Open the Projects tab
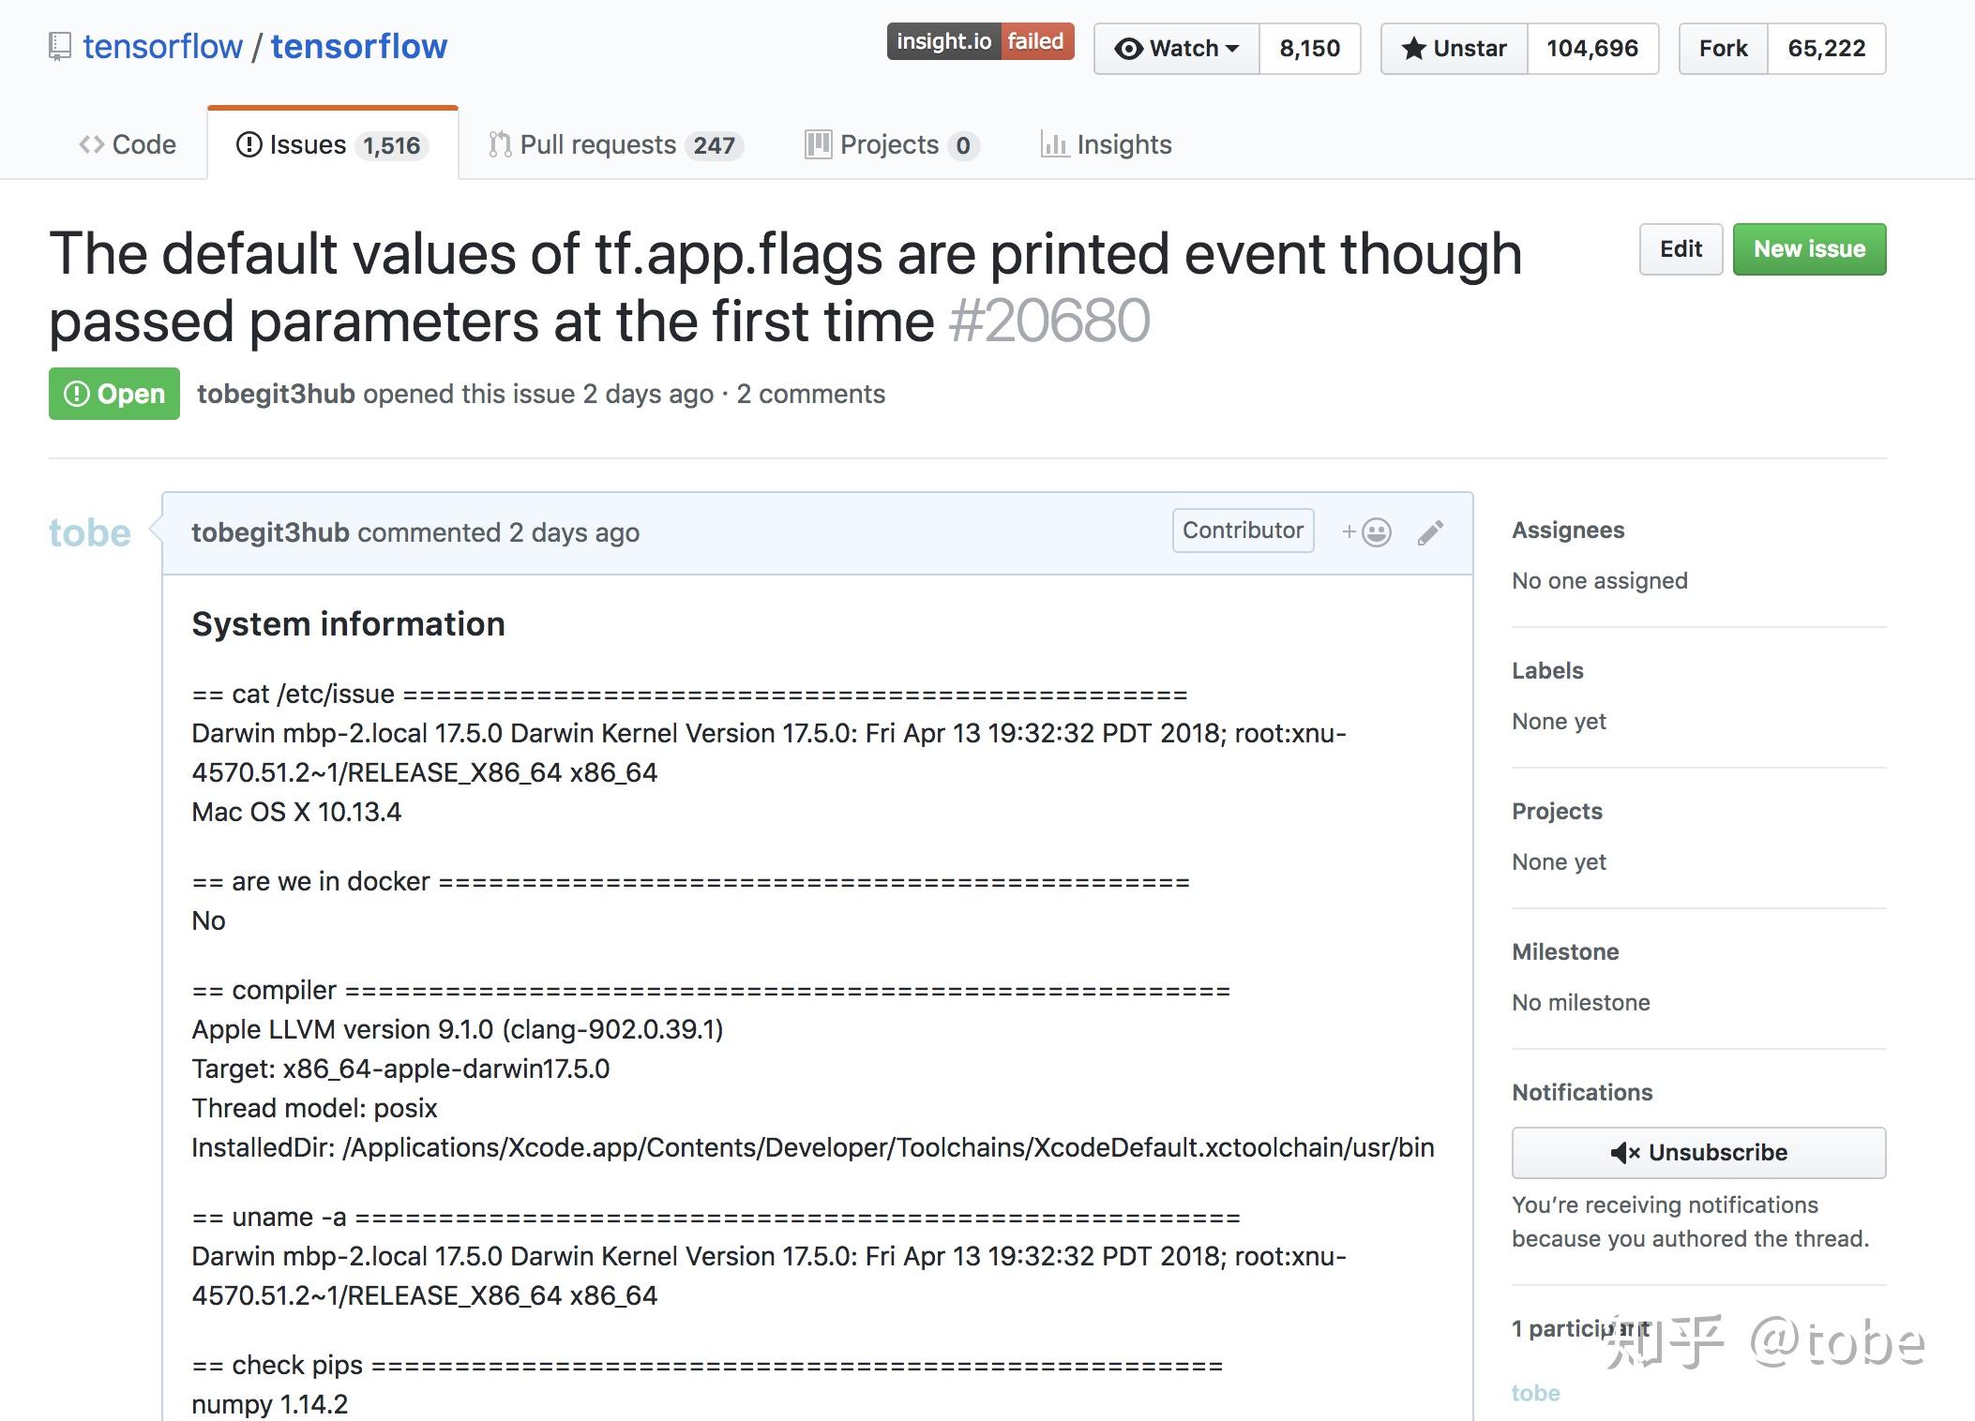This screenshot has width=1975, height=1421. (891, 144)
